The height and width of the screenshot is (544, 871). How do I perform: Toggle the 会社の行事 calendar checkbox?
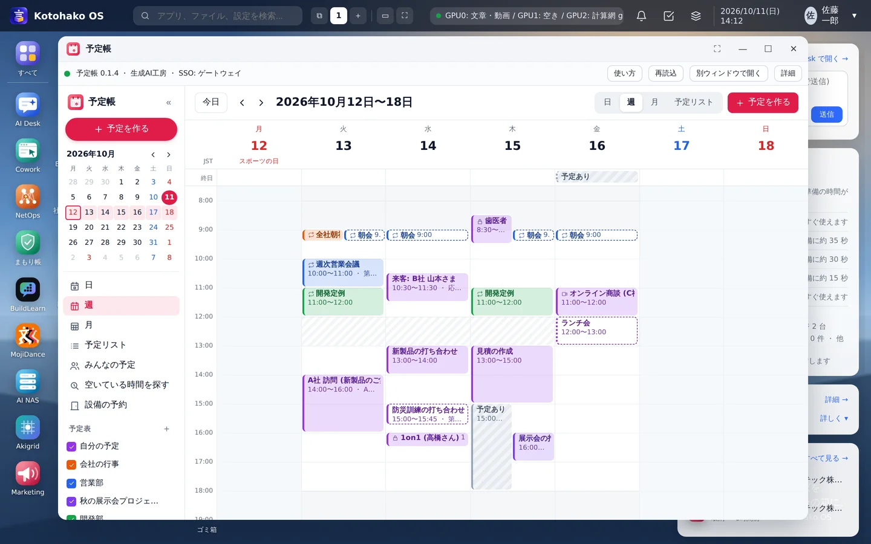coord(71,465)
